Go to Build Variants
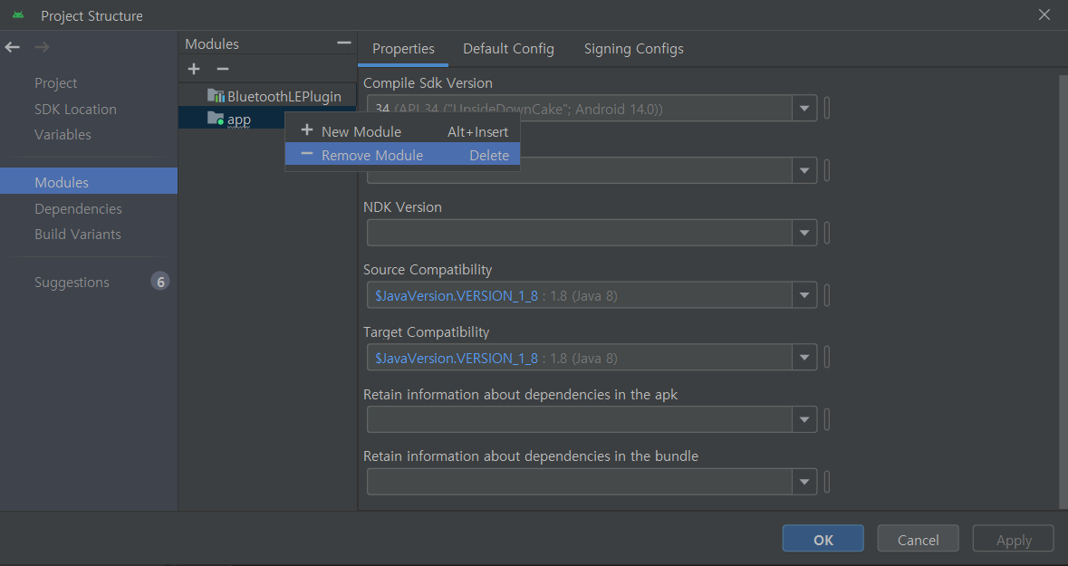Screen dimensions: 1068x566 coord(78,235)
